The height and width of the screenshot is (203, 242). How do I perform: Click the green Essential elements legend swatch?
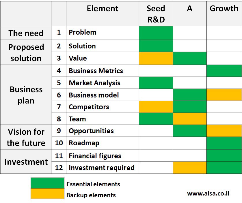pyautogui.click(x=48, y=183)
